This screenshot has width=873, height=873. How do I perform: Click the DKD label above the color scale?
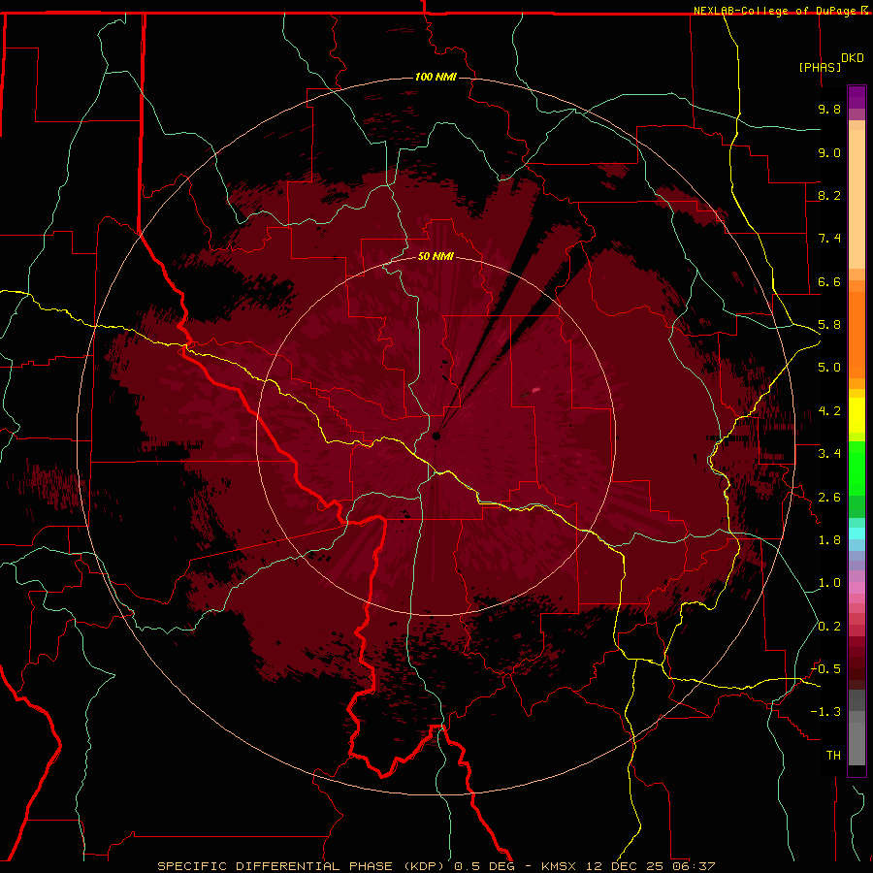point(853,58)
